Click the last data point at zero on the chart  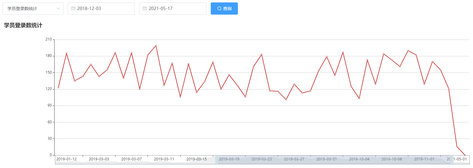tap(465, 155)
